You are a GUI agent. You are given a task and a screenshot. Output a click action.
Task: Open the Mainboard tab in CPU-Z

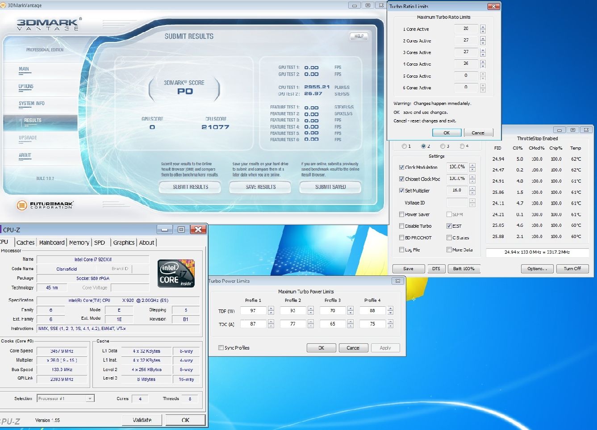[52, 242]
